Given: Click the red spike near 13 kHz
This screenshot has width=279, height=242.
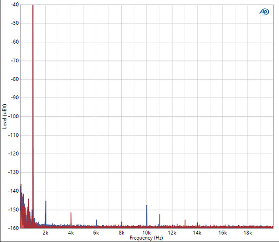Looking at the screenshot, I should [x=185, y=222].
